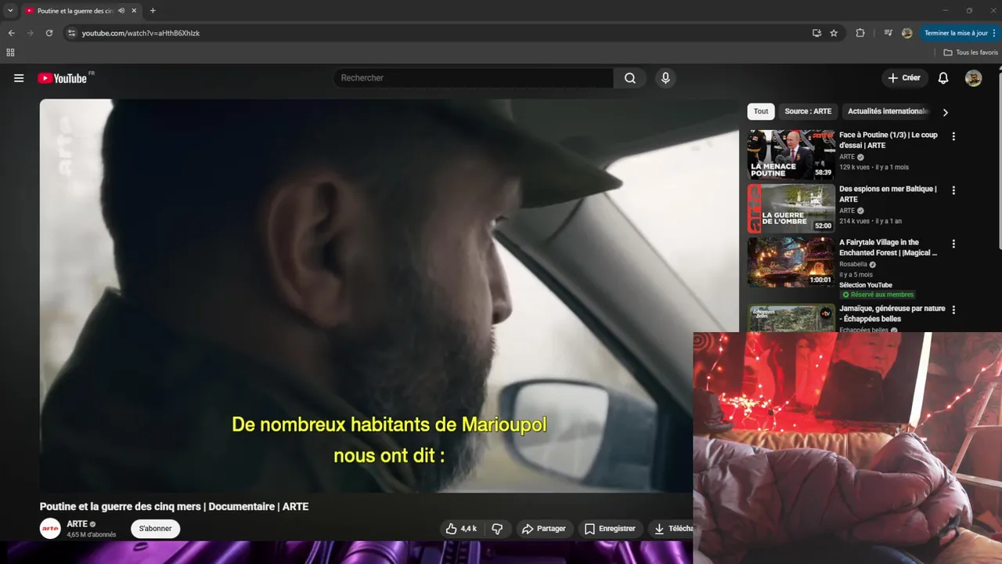Select the Actualités internationales filter chip
This screenshot has width=1002, height=564.
(x=888, y=111)
